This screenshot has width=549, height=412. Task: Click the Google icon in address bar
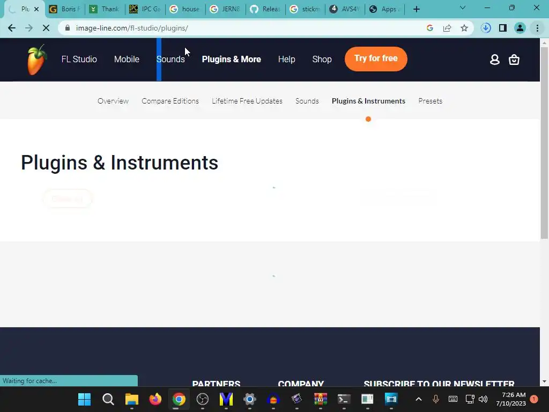click(x=429, y=28)
